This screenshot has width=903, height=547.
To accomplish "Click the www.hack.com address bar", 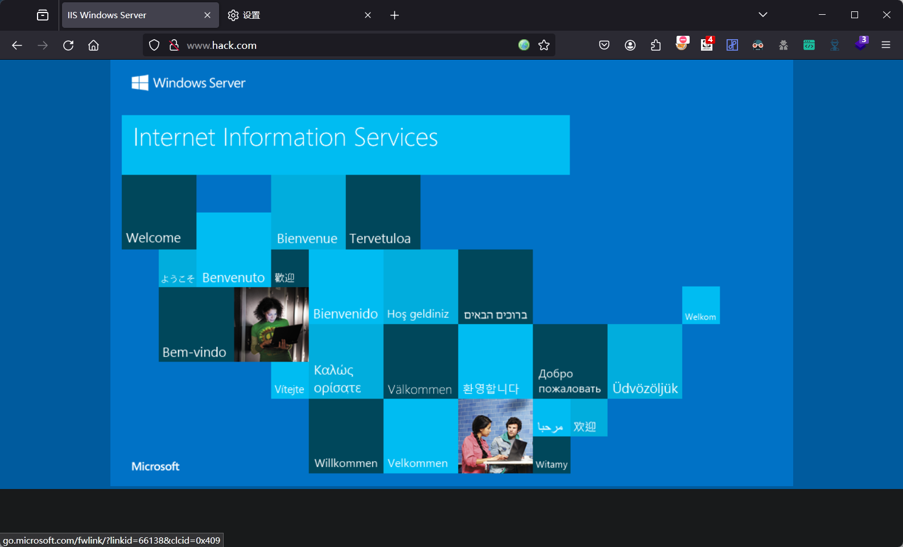I will 349,45.
